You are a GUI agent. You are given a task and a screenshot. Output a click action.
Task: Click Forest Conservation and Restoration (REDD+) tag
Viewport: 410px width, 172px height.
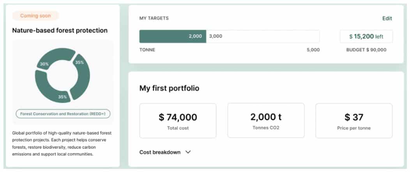coord(63,114)
